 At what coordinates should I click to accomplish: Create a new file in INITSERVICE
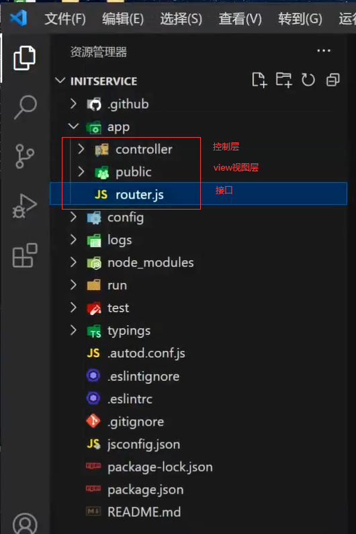(x=259, y=81)
